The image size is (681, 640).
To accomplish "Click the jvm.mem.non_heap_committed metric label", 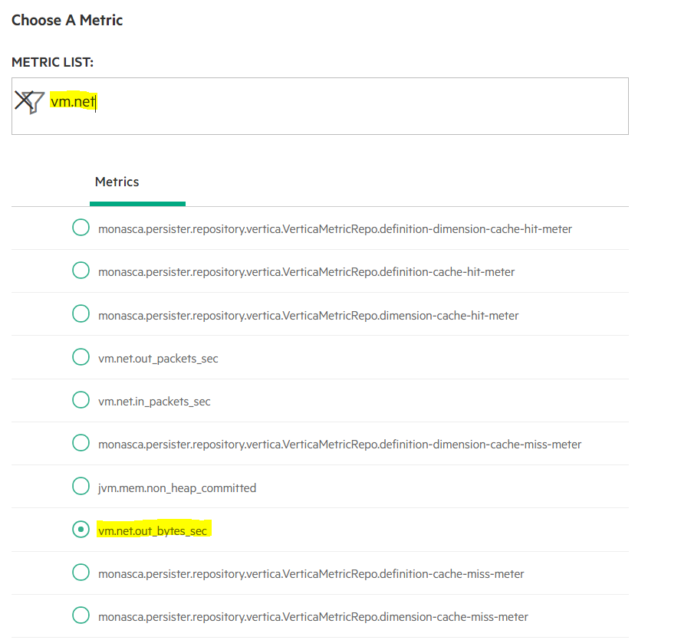I will pos(177,488).
